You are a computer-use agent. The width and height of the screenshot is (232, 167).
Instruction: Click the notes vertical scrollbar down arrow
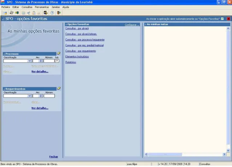228,150
